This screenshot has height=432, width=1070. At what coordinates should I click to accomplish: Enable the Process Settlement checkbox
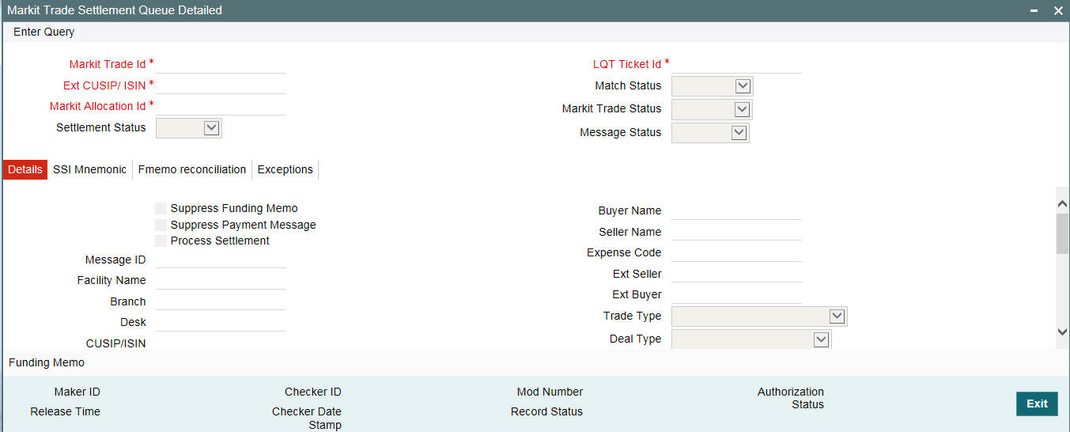(x=161, y=241)
